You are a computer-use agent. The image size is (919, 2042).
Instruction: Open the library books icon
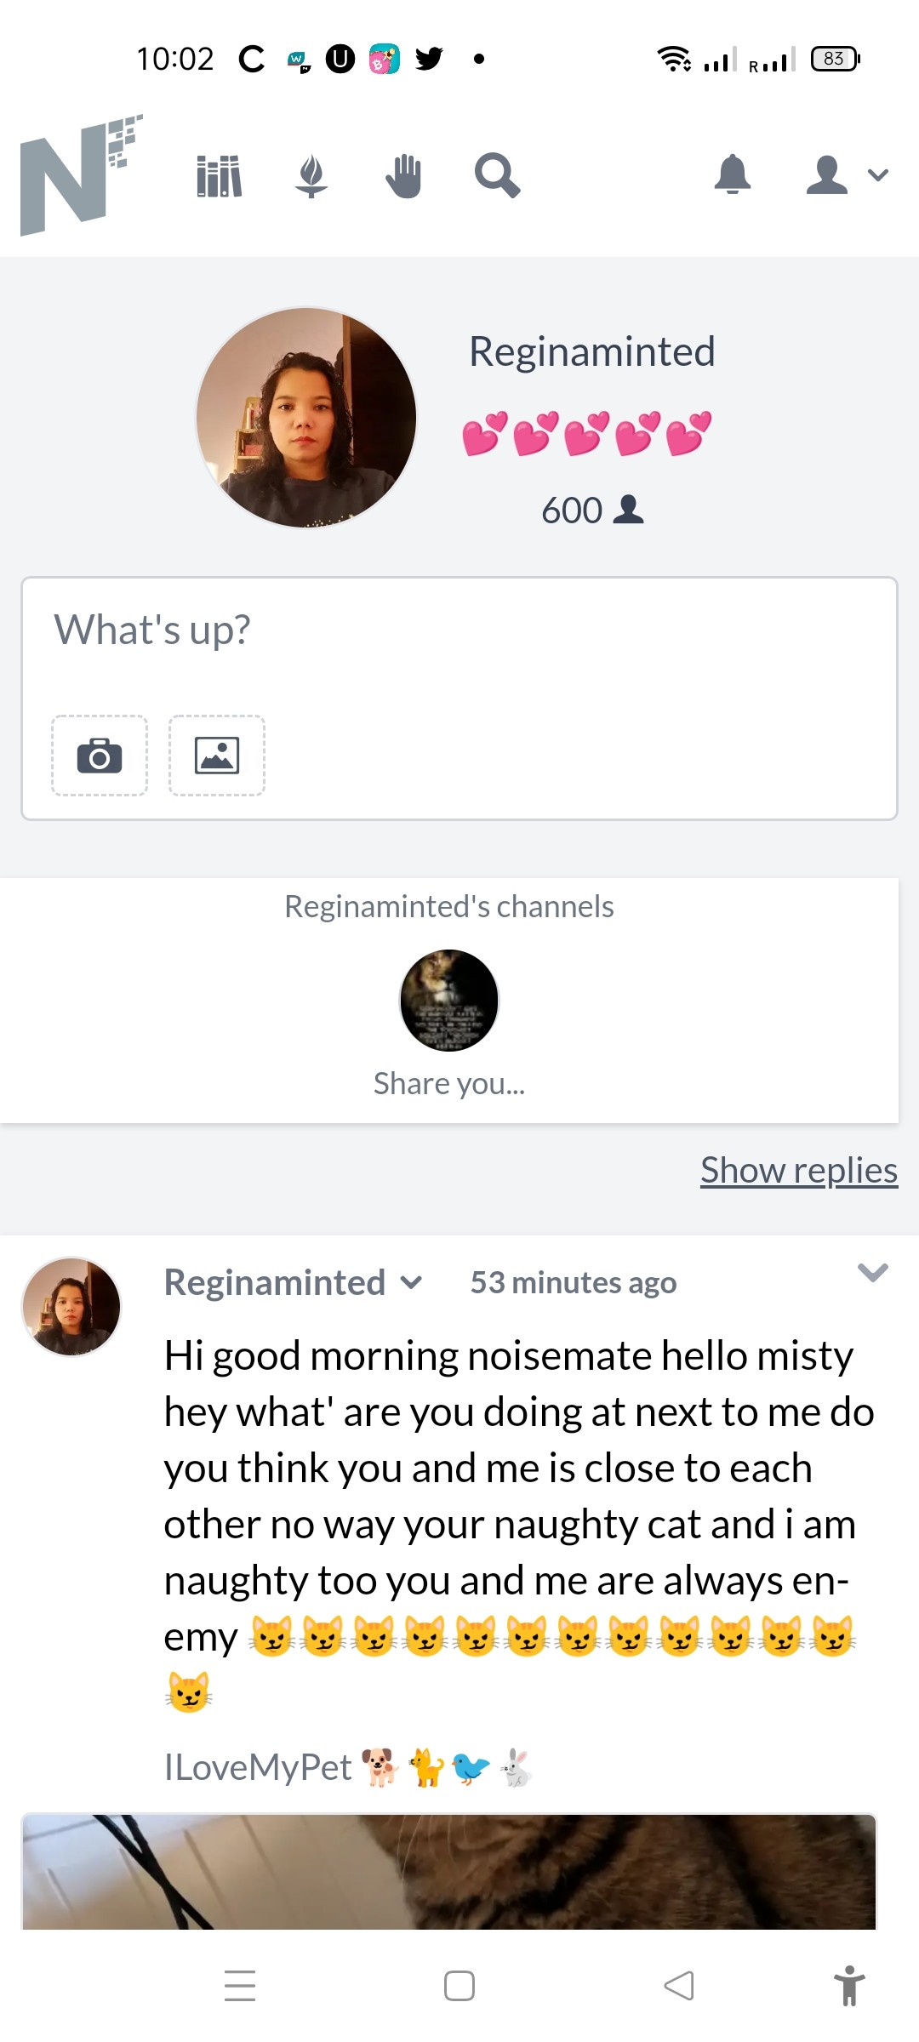(x=220, y=176)
